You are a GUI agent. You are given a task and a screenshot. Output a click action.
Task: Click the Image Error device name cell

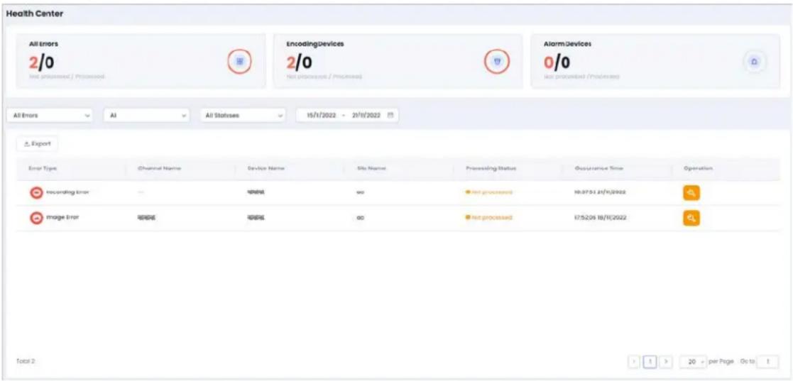pos(256,218)
